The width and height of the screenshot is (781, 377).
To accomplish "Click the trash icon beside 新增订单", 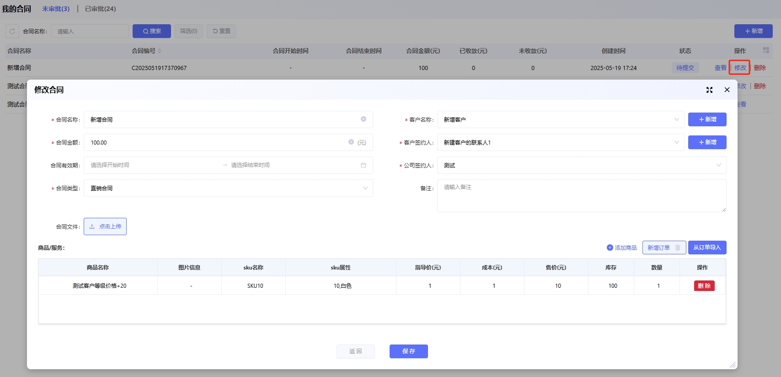I will coord(678,248).
